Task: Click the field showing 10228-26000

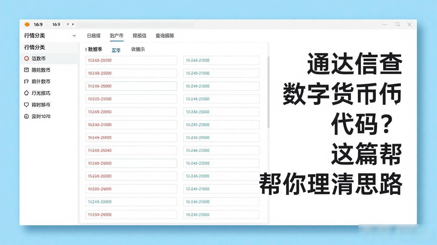Action: point(131,176)
